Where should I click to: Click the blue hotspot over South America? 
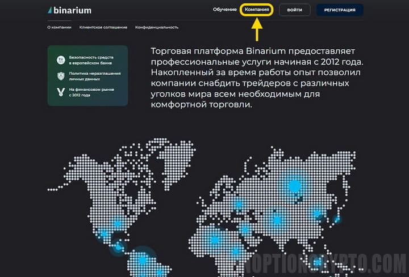[143, 259]
